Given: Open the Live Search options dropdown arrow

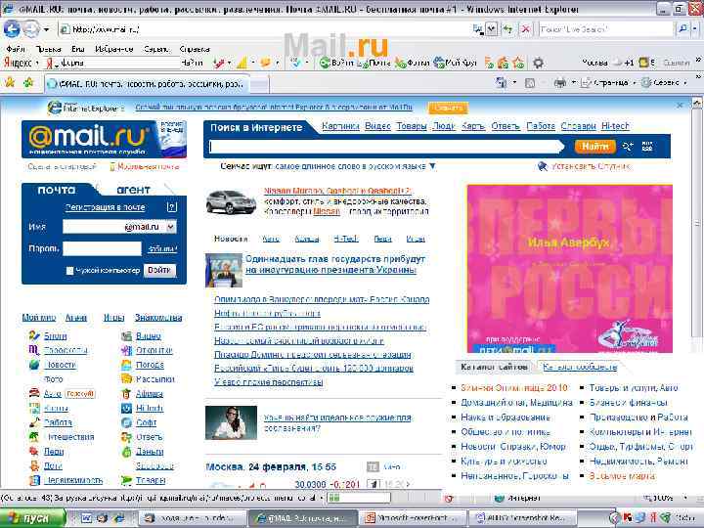Looking at the screenshot, I should [695, 29].
